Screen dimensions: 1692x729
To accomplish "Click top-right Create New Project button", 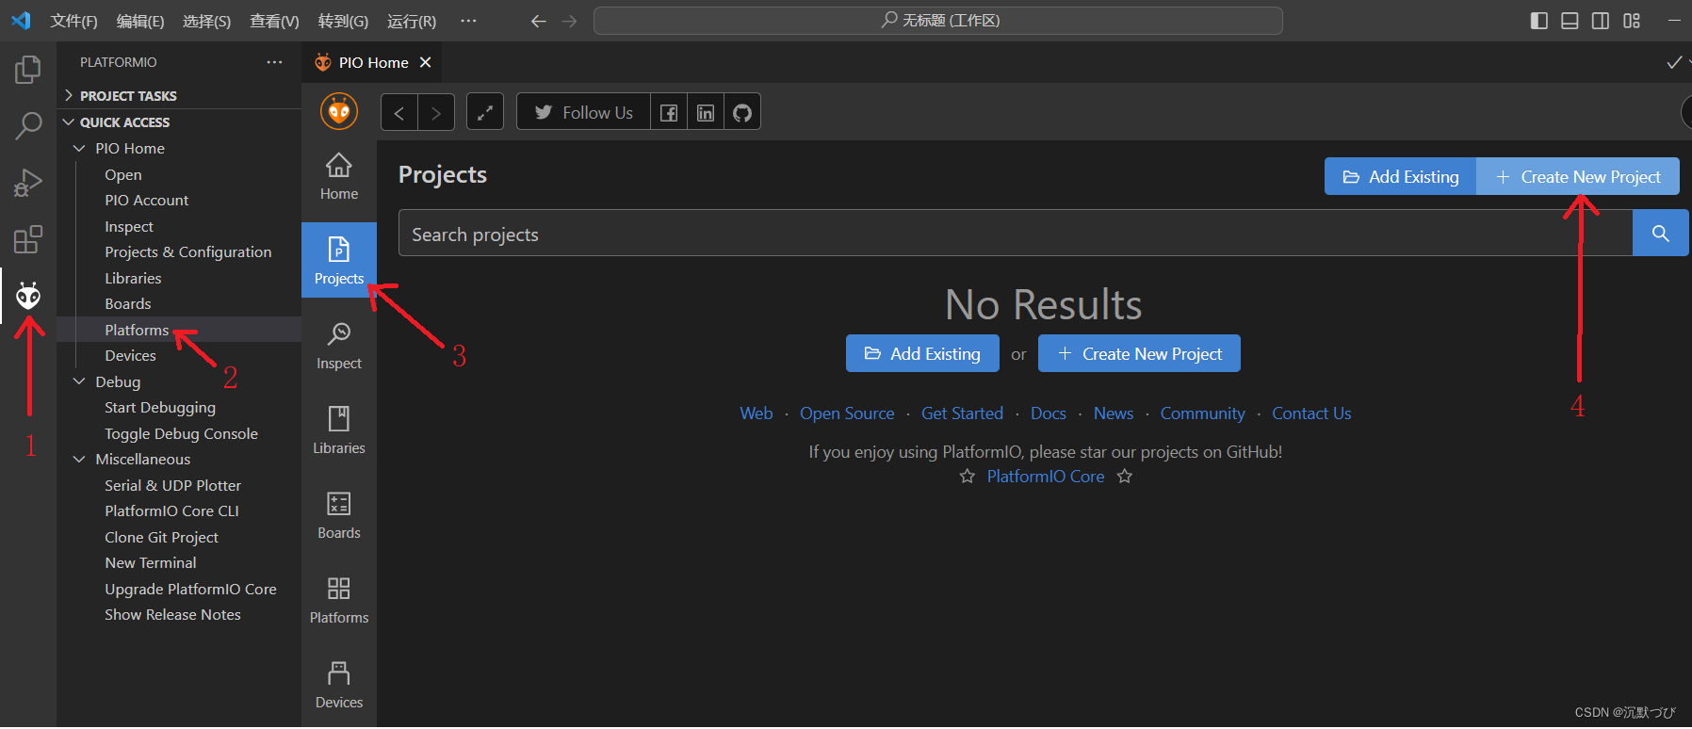I will coord(1578,176).
